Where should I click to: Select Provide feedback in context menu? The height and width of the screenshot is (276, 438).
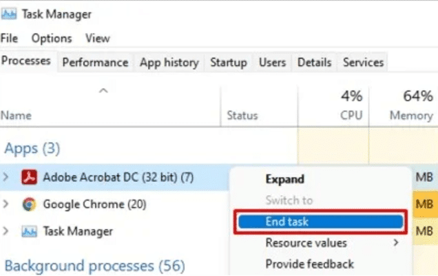(x=309, y=264)
